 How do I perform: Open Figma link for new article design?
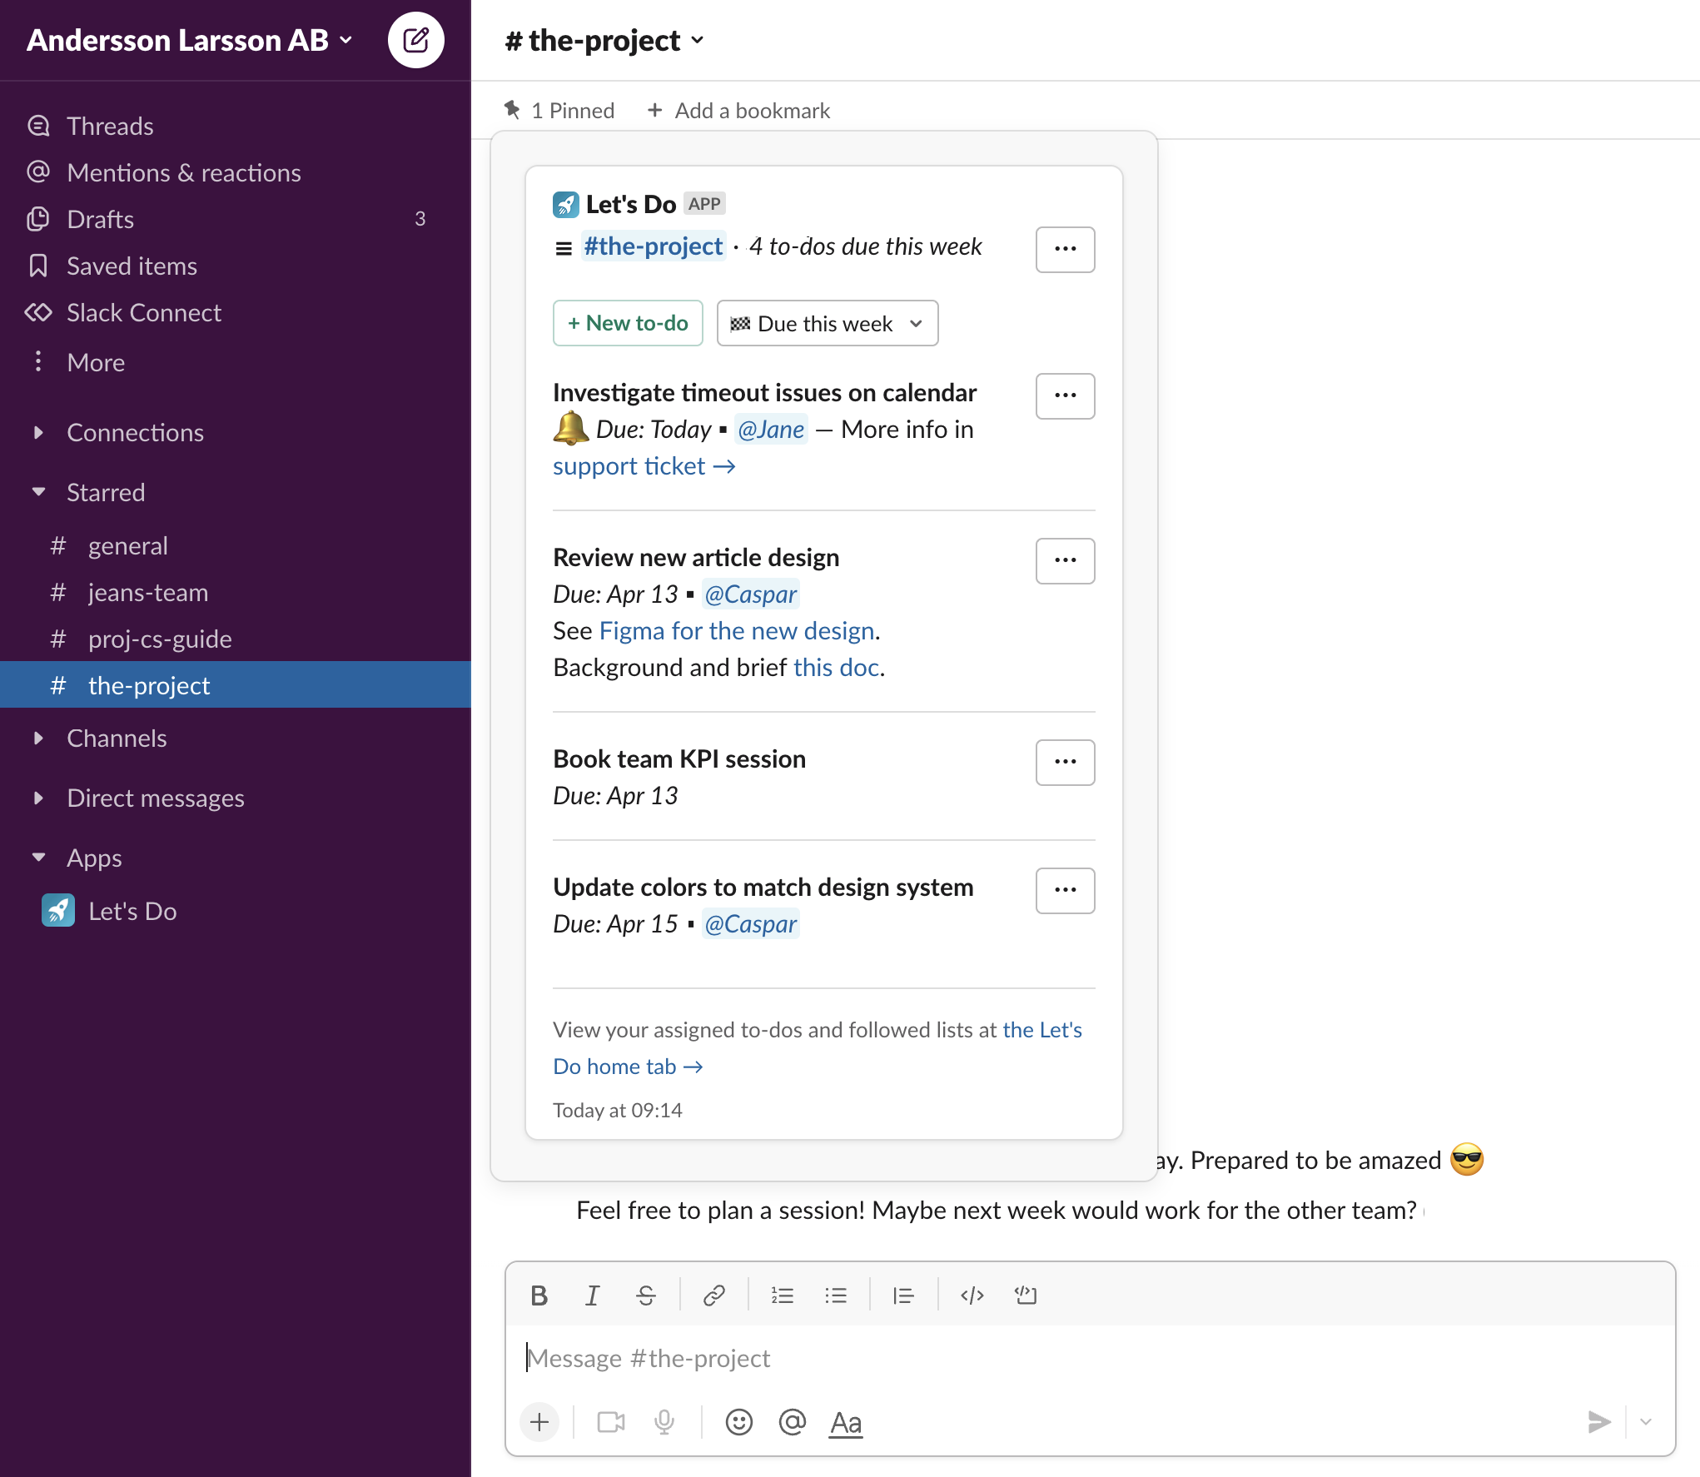736,630
